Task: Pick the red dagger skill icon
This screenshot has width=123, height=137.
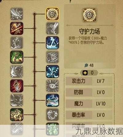Action: 17,86
